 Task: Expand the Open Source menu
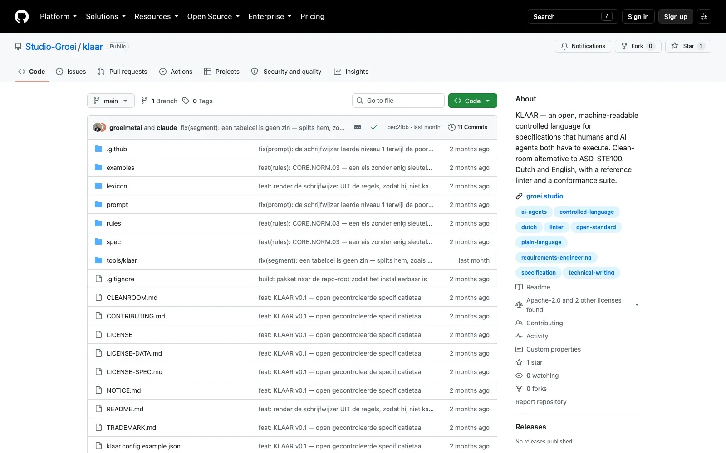(x=213, y=16)
